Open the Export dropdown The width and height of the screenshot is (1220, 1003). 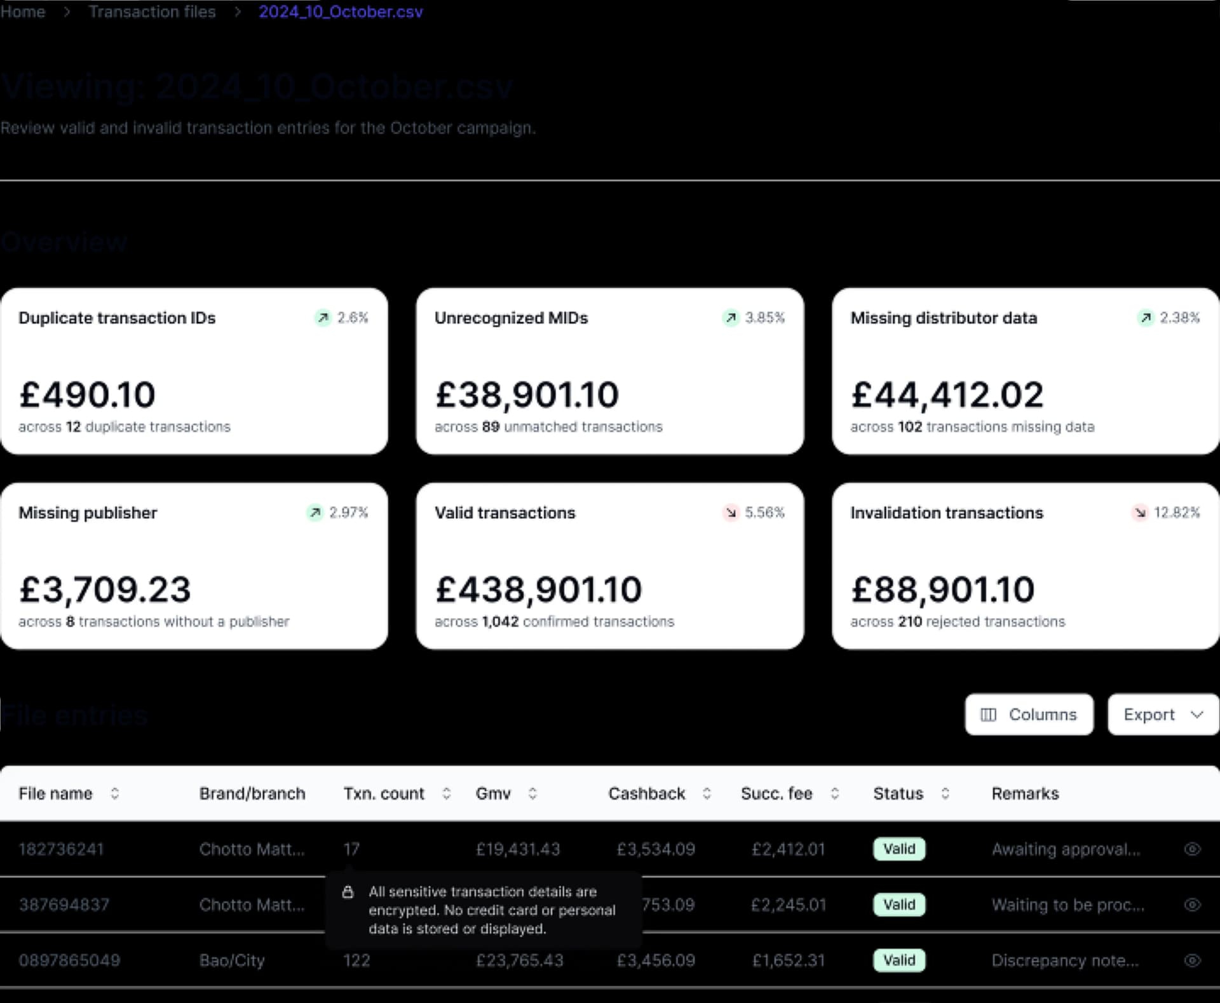click(1163, 715)
